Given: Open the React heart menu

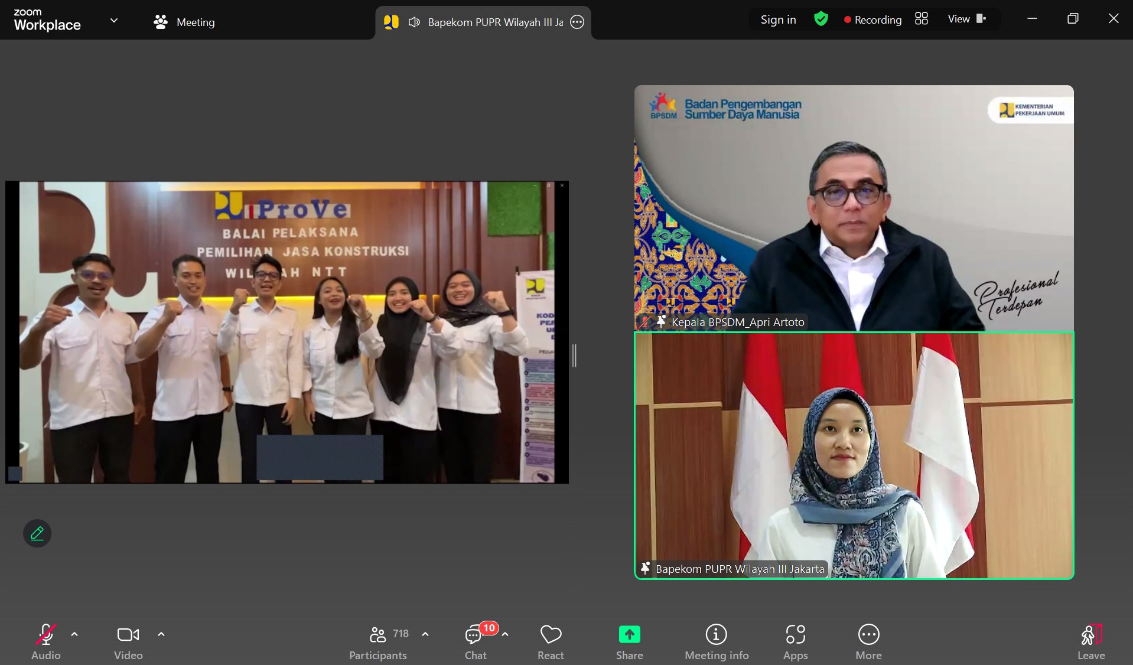Looking at the screenshot, I should [x=551, y=642].
